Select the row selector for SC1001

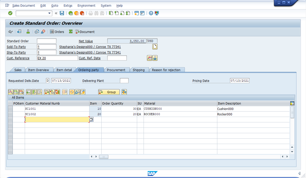click(10, 109)
